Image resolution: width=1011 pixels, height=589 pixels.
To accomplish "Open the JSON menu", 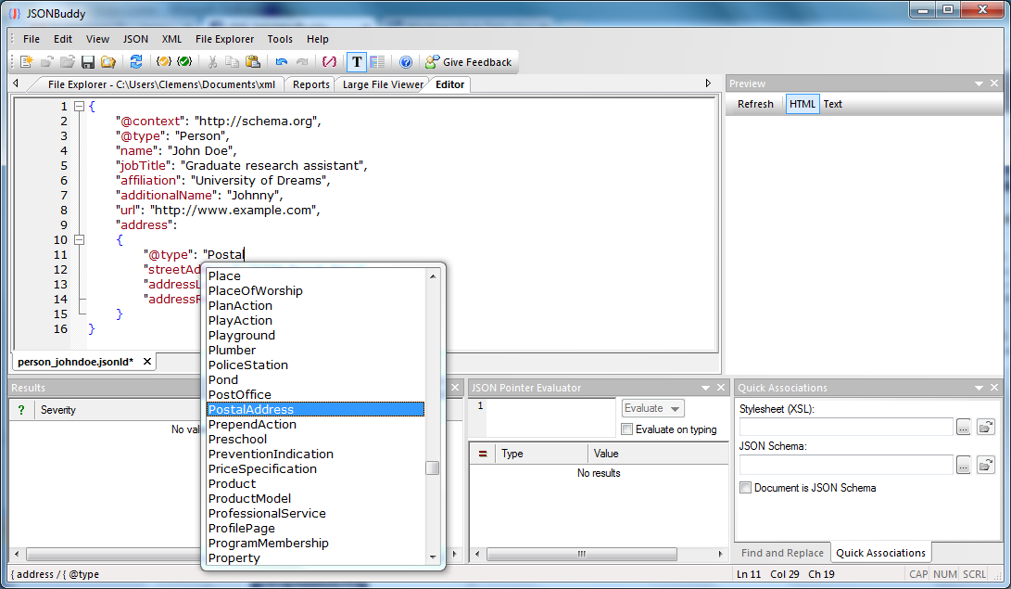I will (135, 39).
